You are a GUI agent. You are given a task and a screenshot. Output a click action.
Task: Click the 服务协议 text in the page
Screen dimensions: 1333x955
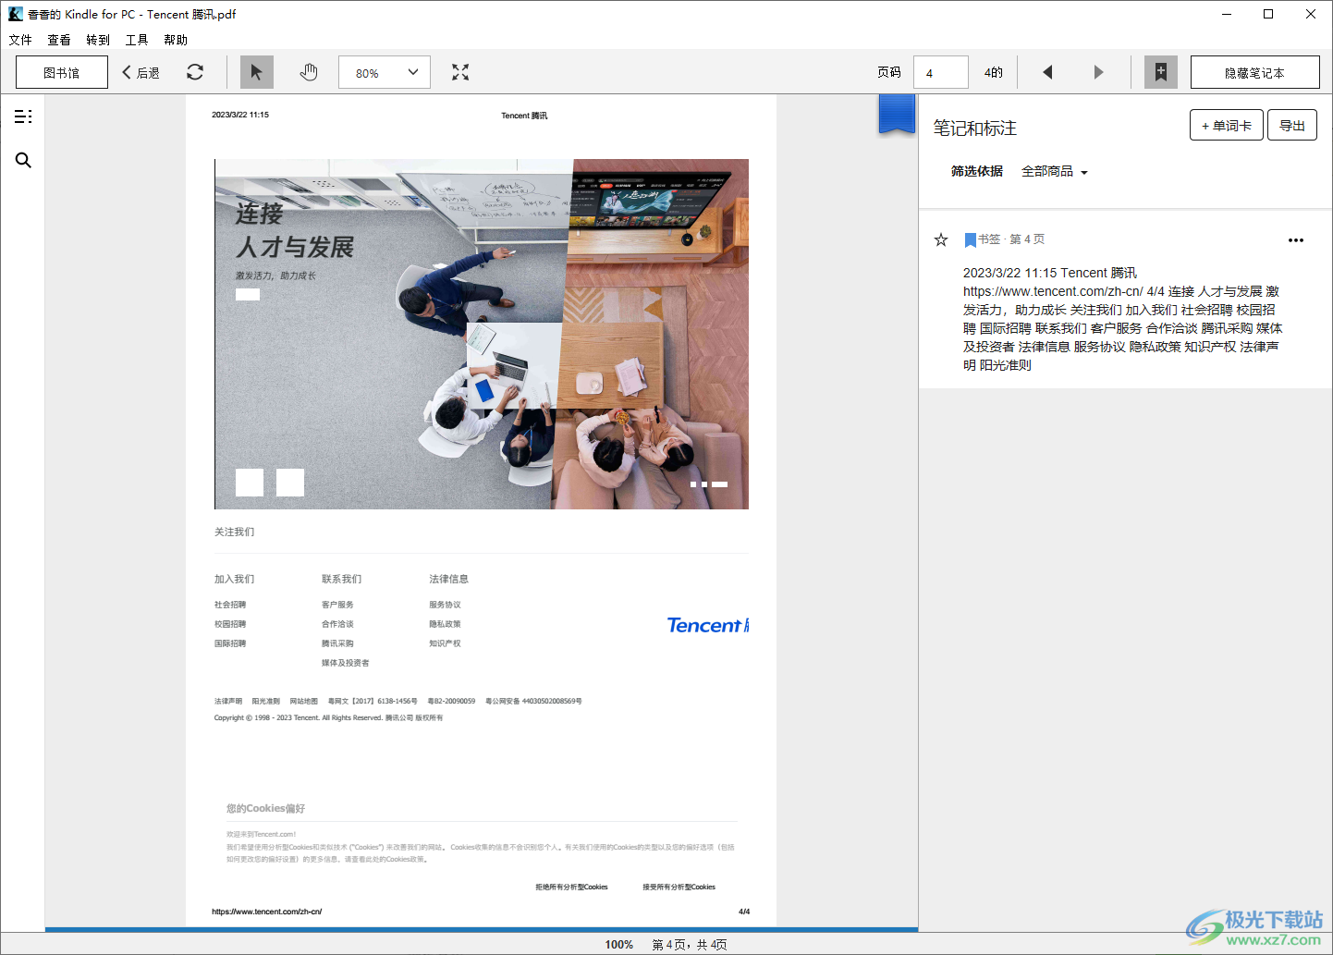point(445,605)
